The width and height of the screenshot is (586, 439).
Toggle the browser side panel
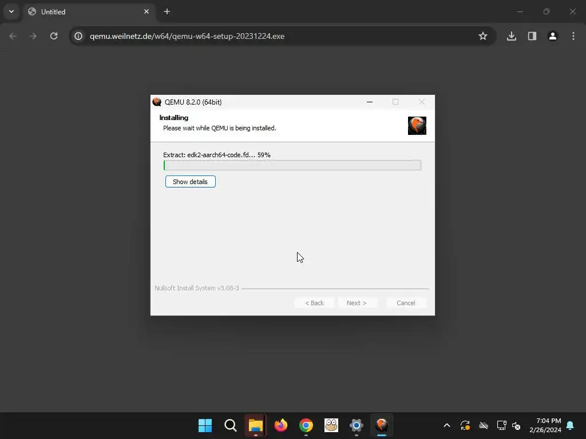click(x=532, y=36)
